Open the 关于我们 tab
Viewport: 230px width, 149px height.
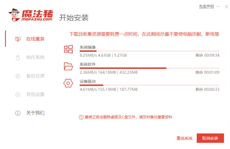click(x=35, y=113)
